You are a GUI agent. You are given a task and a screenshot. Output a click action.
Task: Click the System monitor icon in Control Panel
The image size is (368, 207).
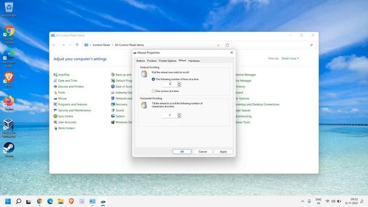(x=113, y=116)
